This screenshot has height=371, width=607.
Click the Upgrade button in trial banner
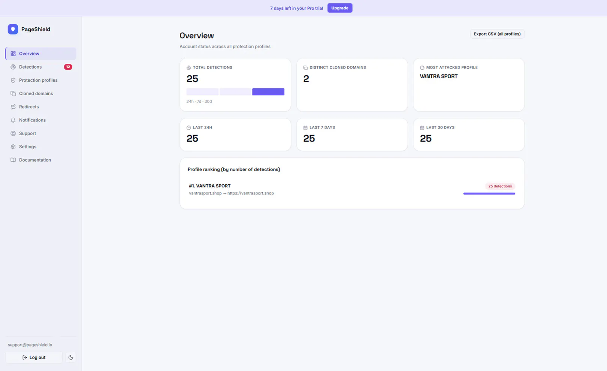[340, 8]
